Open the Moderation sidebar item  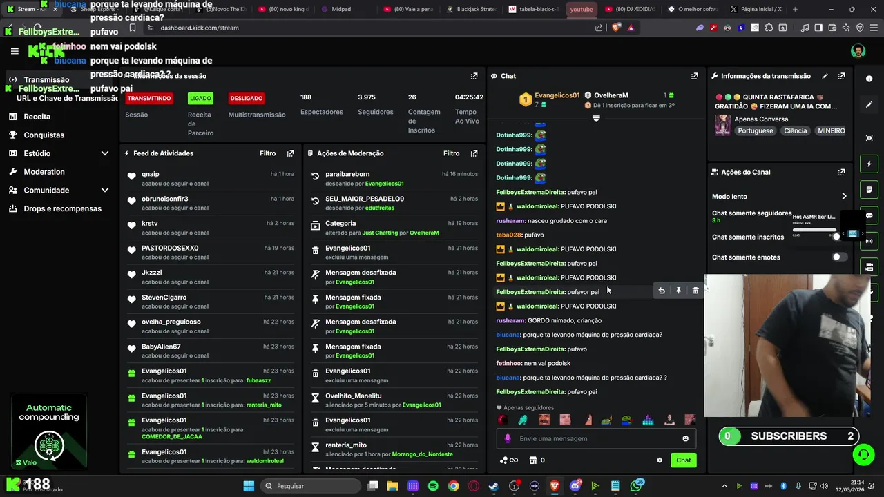44,172
